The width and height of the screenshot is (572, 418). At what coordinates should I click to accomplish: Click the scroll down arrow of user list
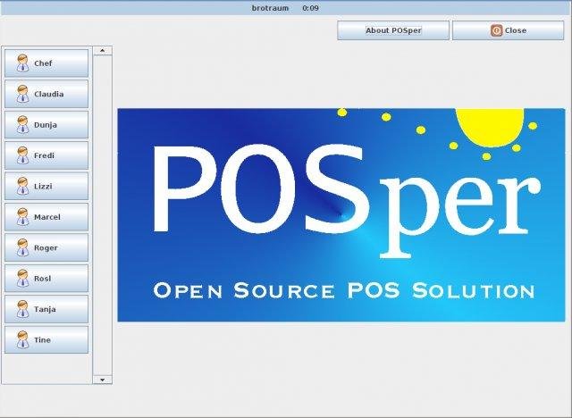(103, 380)
